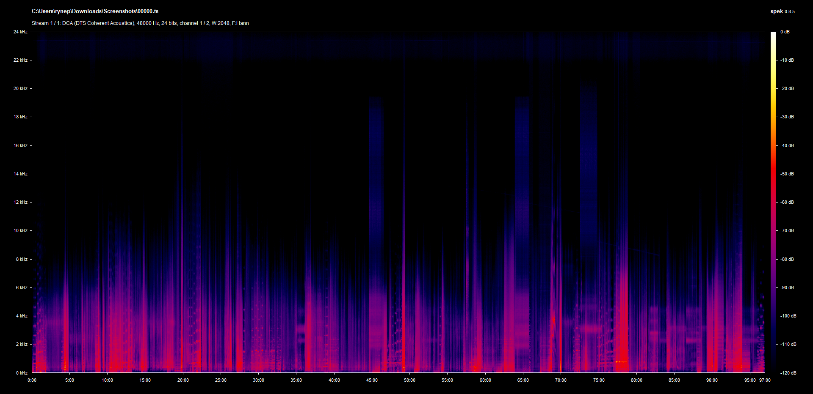Select the DTS stream info line
813x394 pixels.
pyautogui.click(x=140, y=23)
